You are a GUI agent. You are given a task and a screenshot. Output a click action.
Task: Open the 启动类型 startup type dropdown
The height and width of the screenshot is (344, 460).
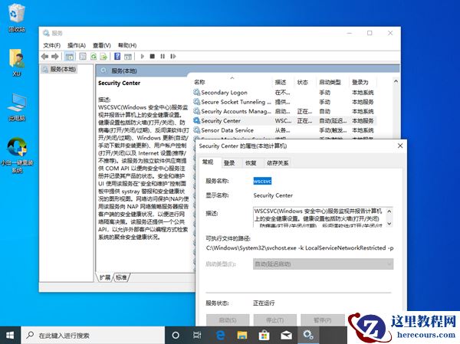pyautogui.click(x=323, y=264)
